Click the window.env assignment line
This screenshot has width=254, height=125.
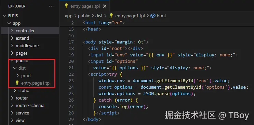pos(164,81)
